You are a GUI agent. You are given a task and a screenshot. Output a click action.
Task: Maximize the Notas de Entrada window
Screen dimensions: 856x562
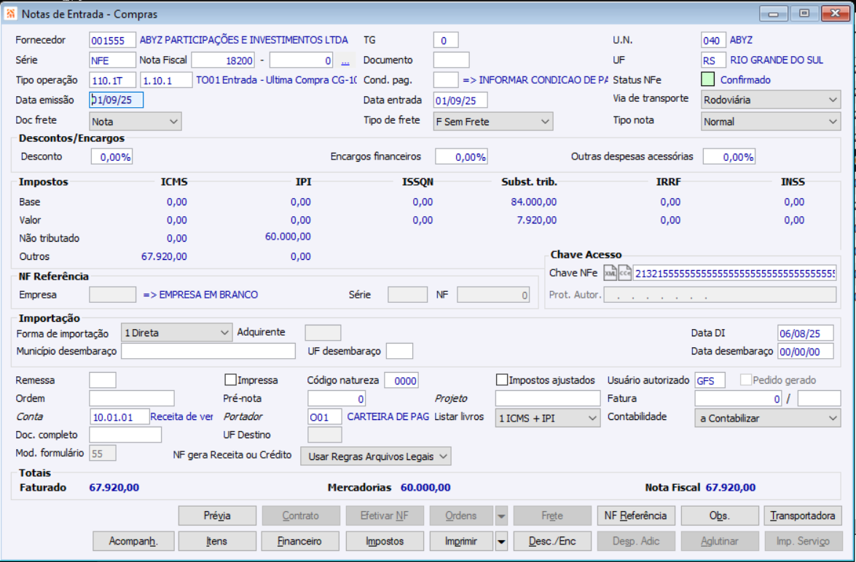[804, 13]
